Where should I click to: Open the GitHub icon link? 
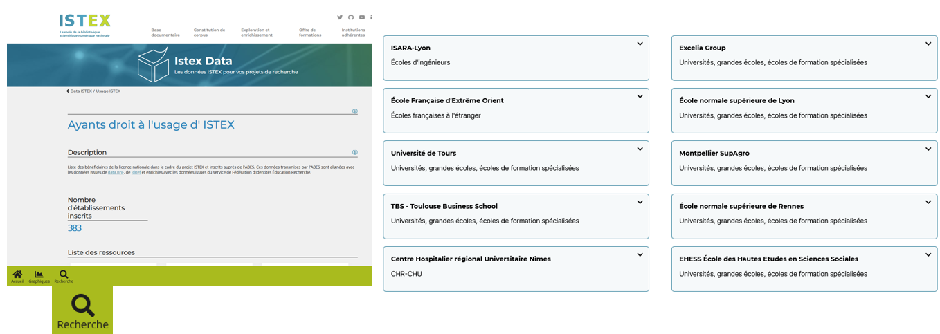(350, 17)
